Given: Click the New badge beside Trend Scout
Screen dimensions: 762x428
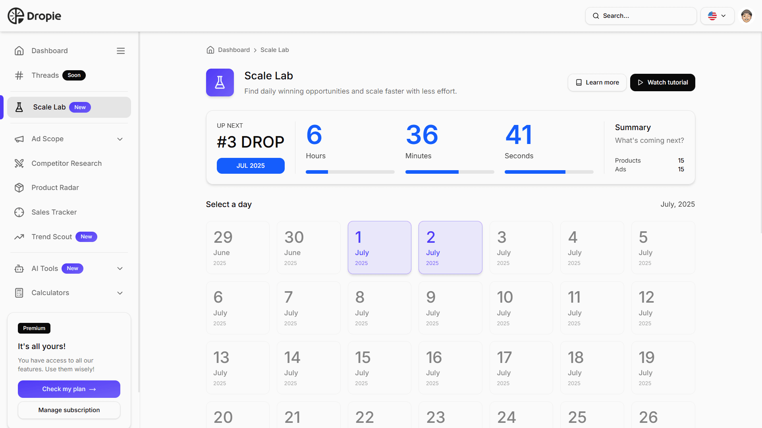Looking at the screenshot, I should [86, 237].
